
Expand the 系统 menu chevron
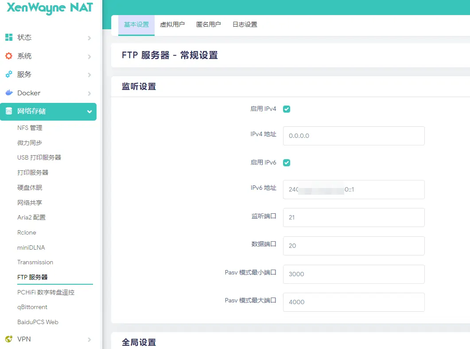pos(89,56)
